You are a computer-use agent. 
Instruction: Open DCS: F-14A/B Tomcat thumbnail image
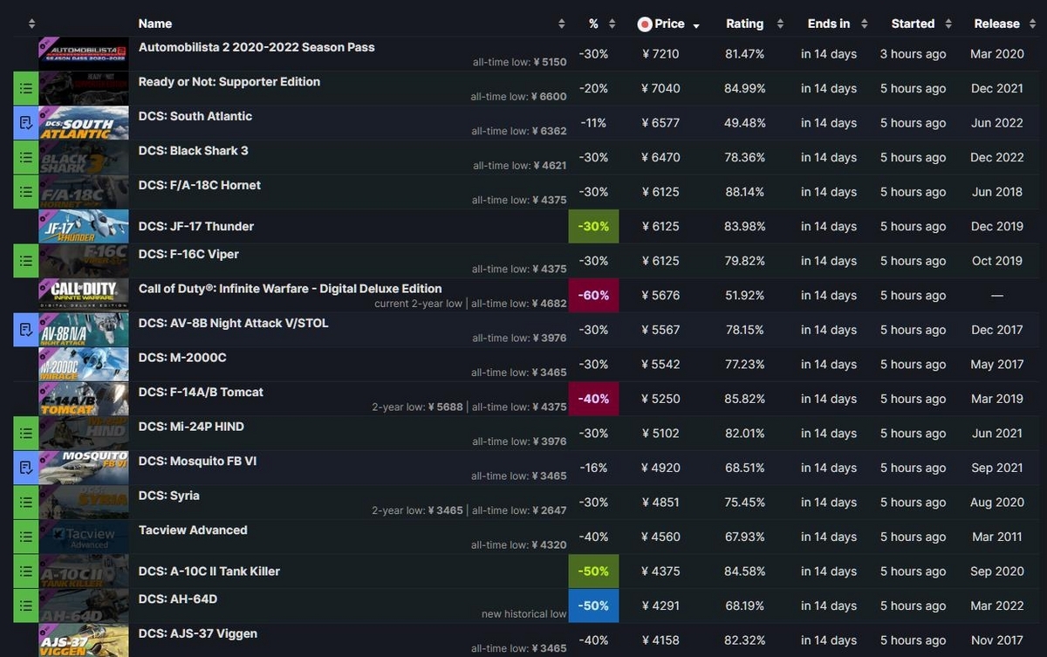(84, 399)
